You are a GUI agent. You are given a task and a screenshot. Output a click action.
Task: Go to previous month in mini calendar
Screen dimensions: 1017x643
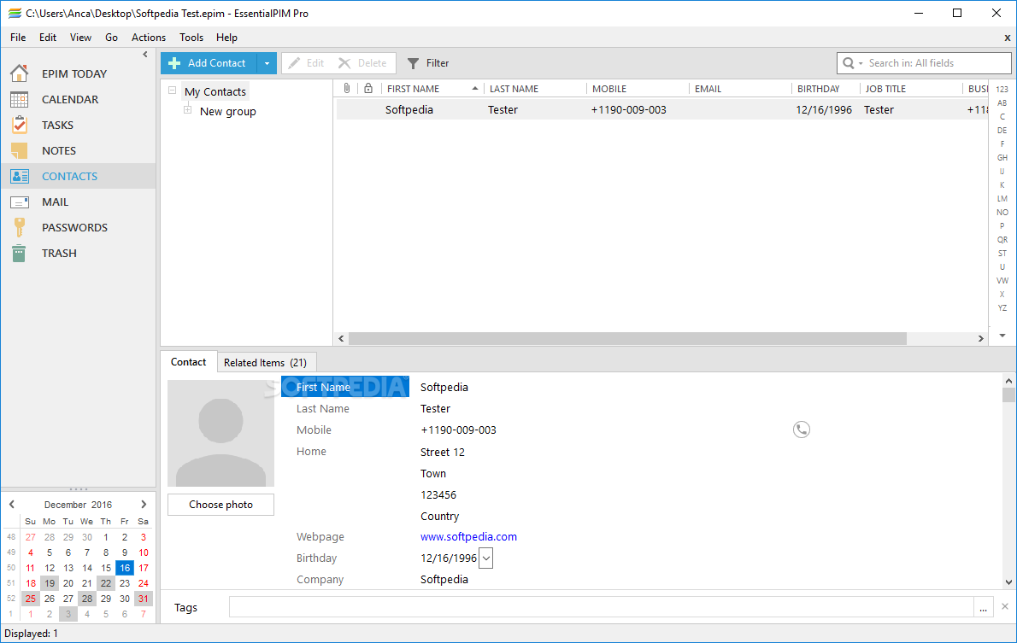click(x=12, y=505)
